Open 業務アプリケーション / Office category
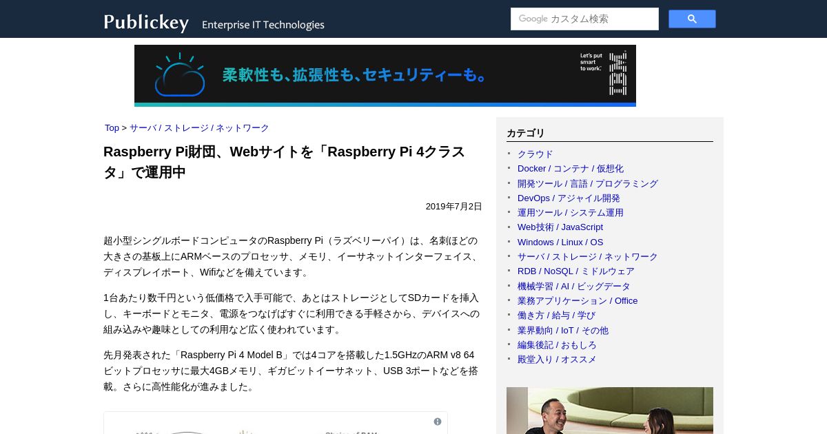 tap(578, 301)
